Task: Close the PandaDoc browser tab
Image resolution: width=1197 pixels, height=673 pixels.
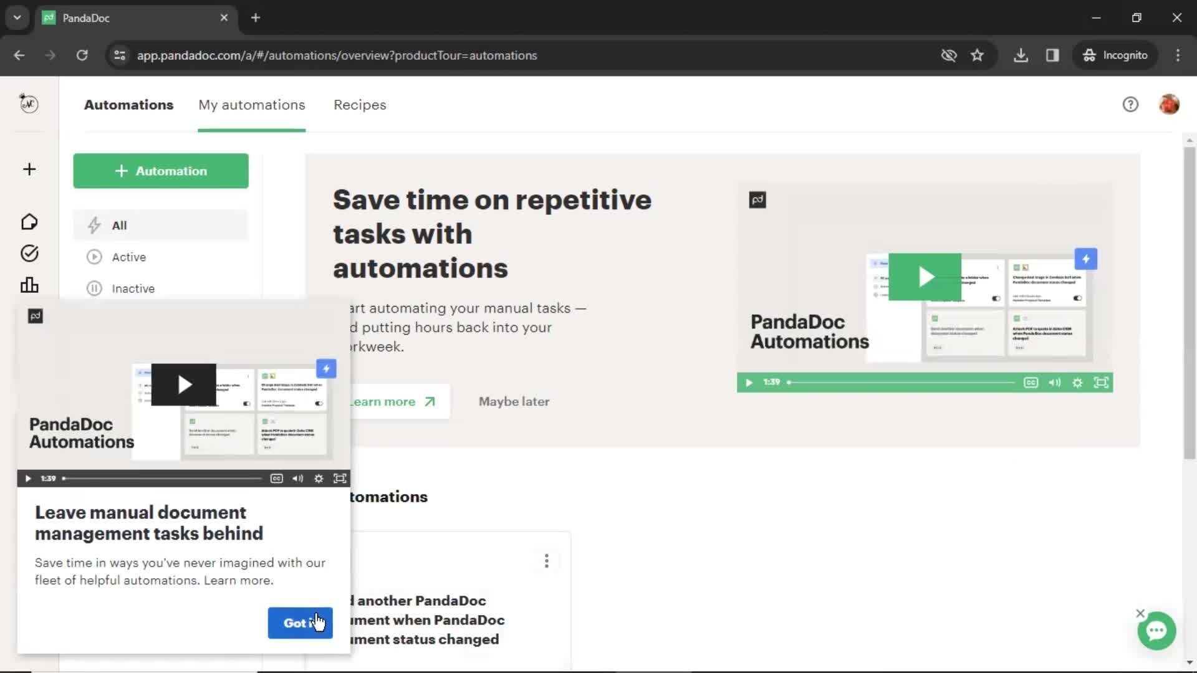Action: pos(224,17)
